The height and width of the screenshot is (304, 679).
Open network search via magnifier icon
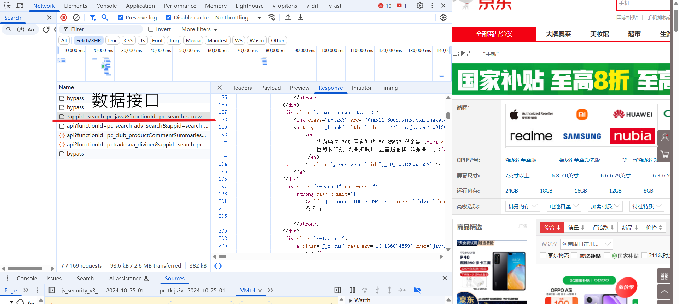point(105,17)
